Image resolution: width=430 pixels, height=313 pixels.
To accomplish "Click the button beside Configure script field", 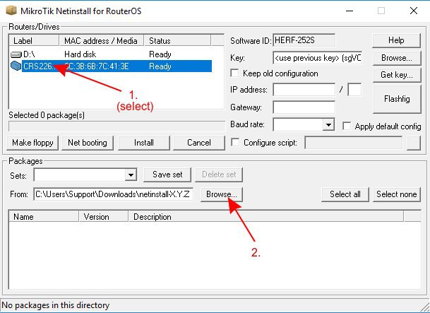I will (414, 143).
